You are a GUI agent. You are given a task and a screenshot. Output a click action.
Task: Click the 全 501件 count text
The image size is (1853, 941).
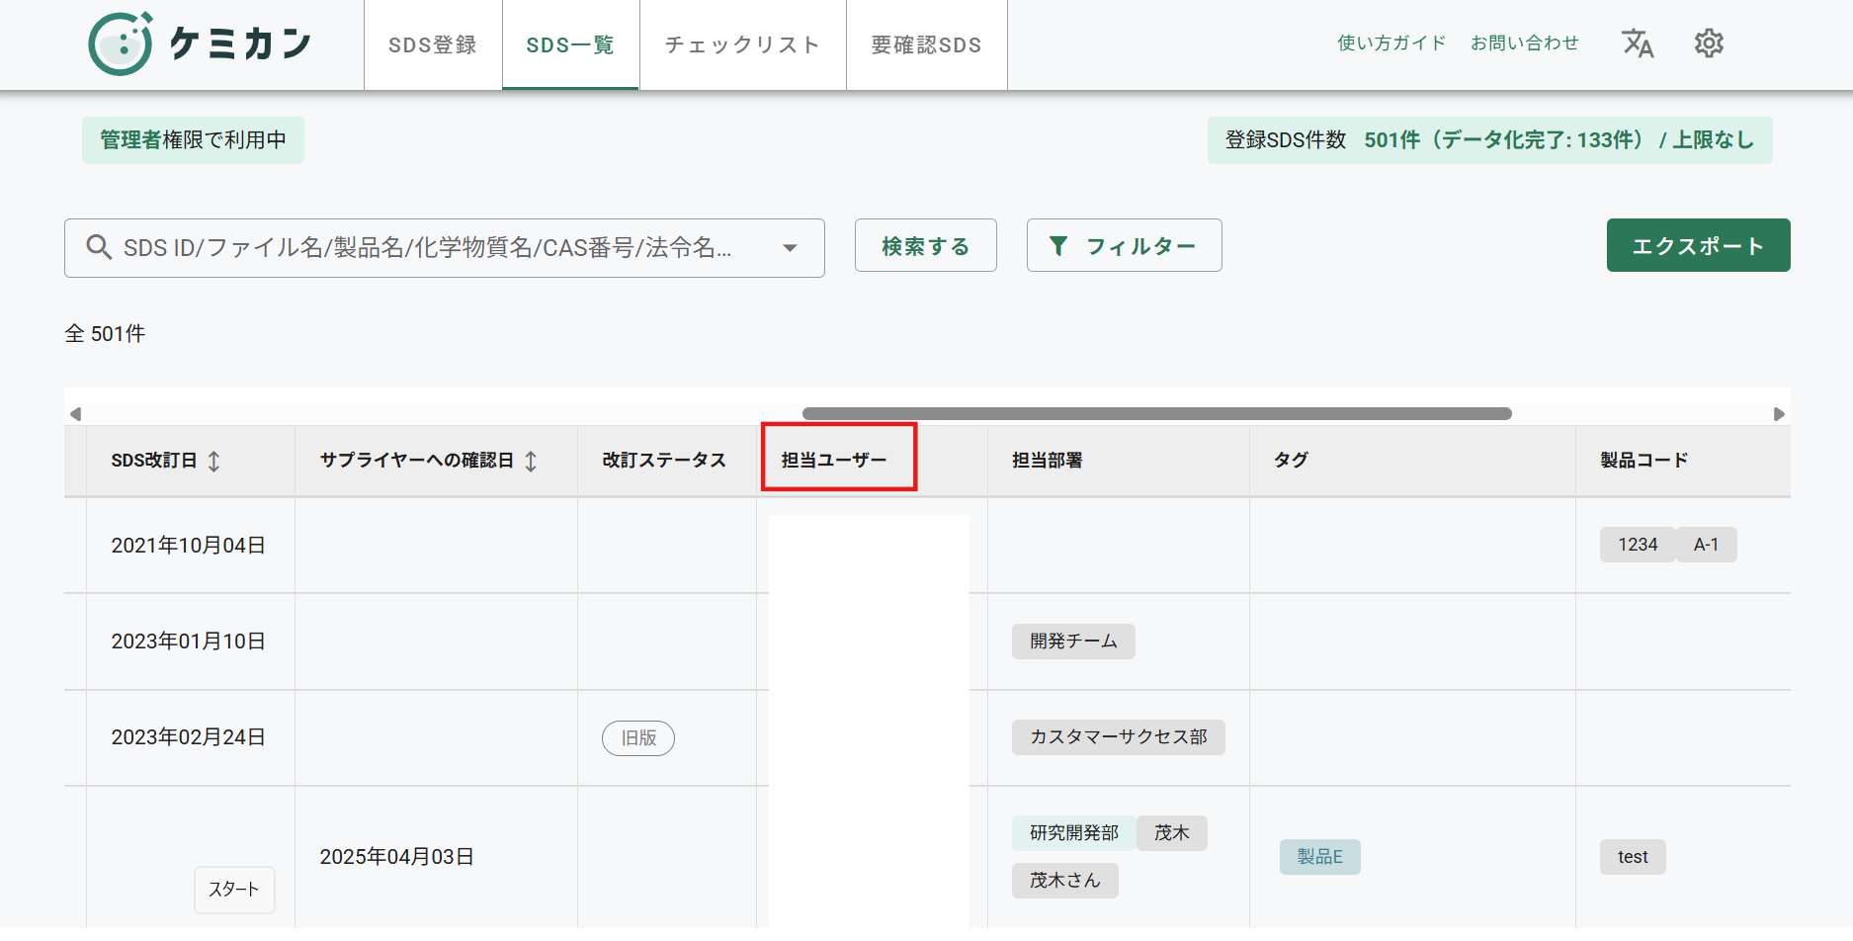pyautogui.click(x=105, y=334)
